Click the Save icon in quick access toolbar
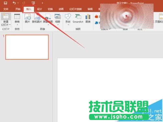This screenshot has width=163, height=122. [5, 3]
